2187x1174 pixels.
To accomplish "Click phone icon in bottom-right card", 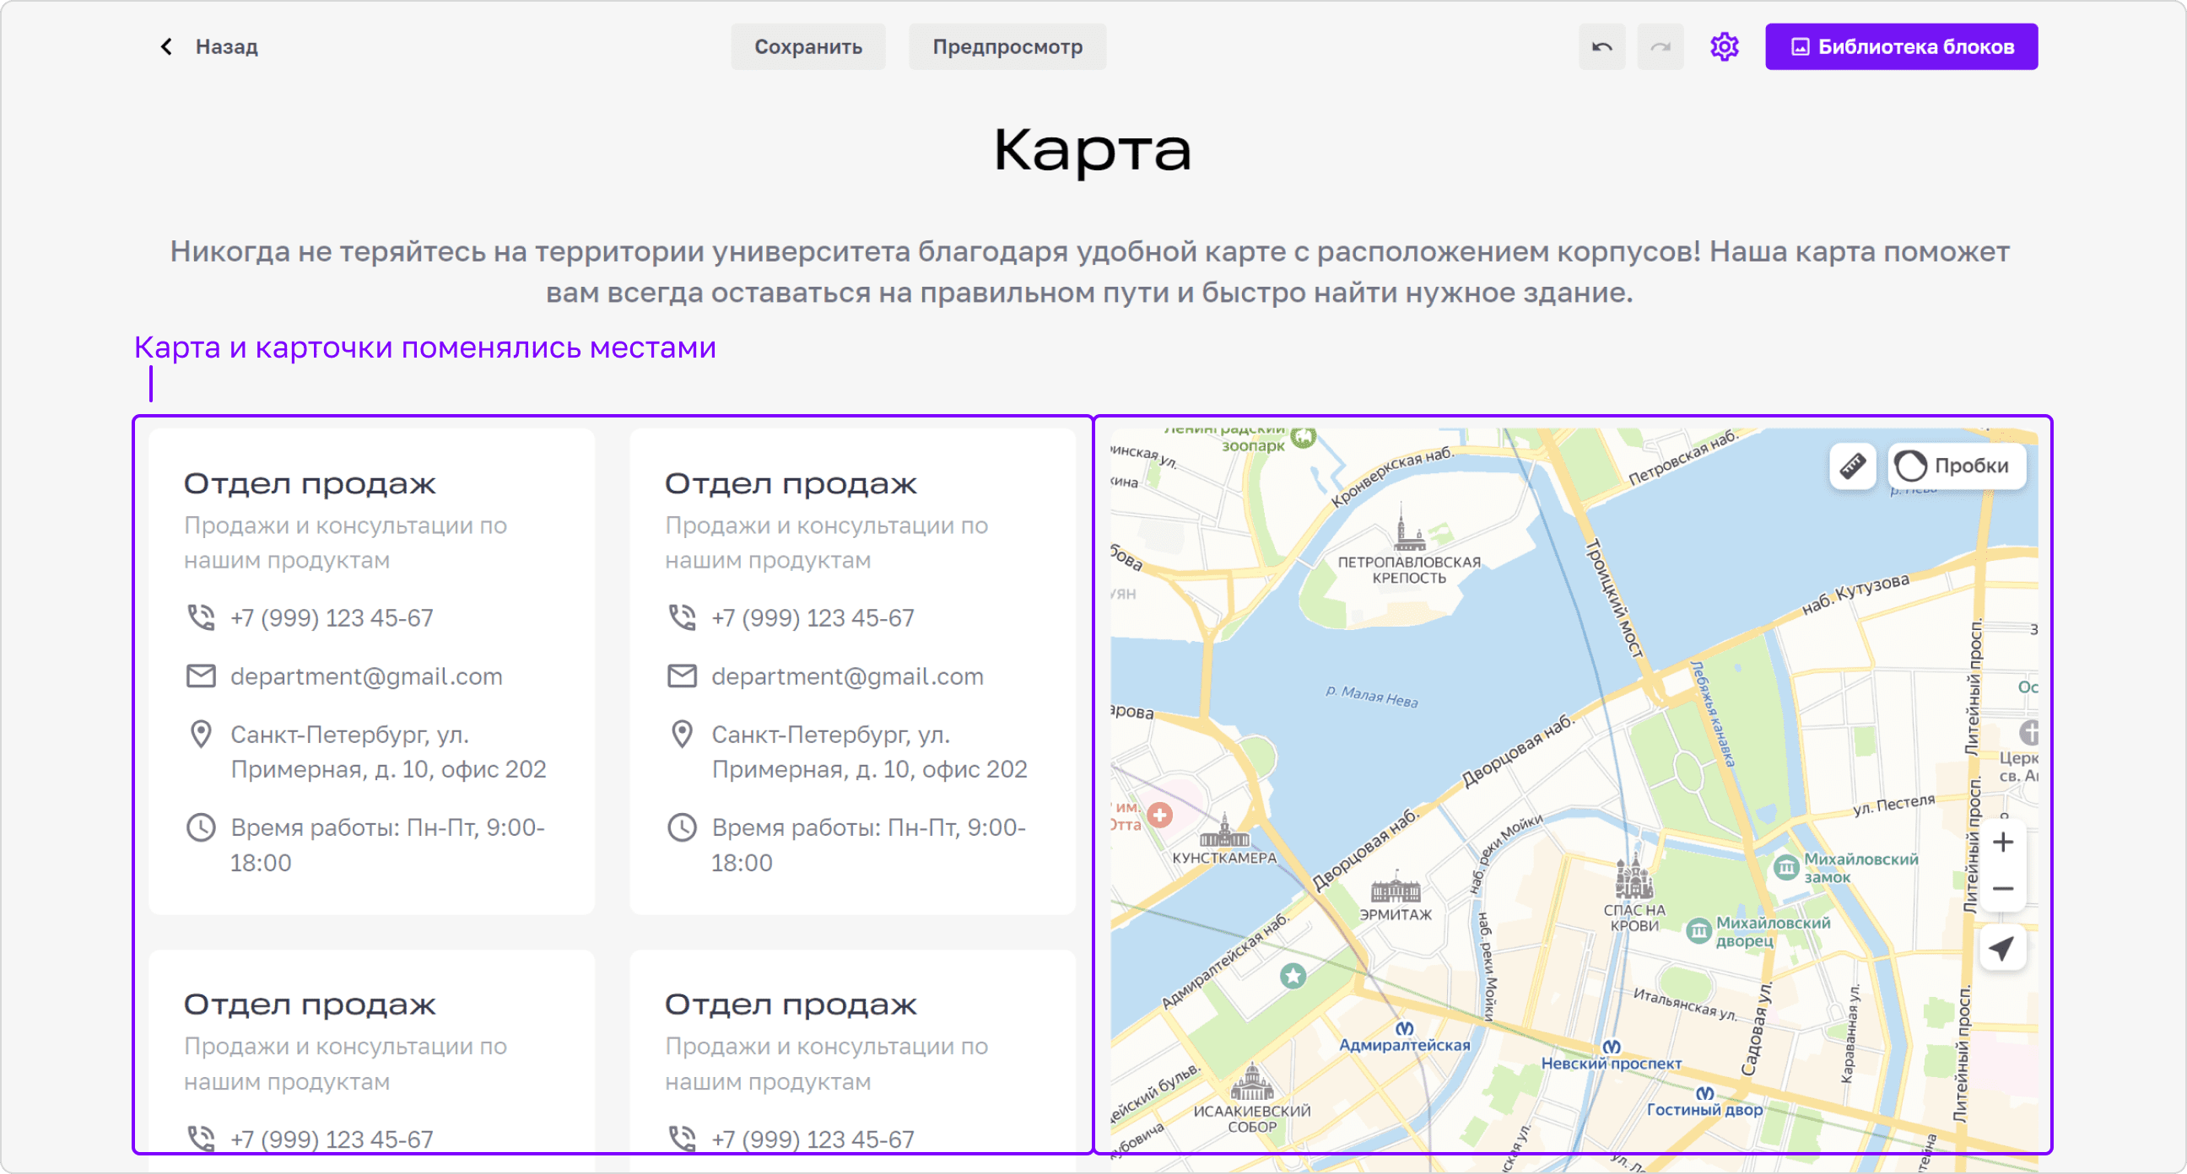I will 682,1139.
